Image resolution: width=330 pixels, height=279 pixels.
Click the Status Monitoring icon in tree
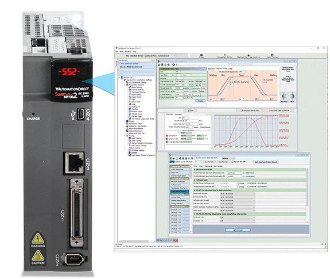click(127, 131)
